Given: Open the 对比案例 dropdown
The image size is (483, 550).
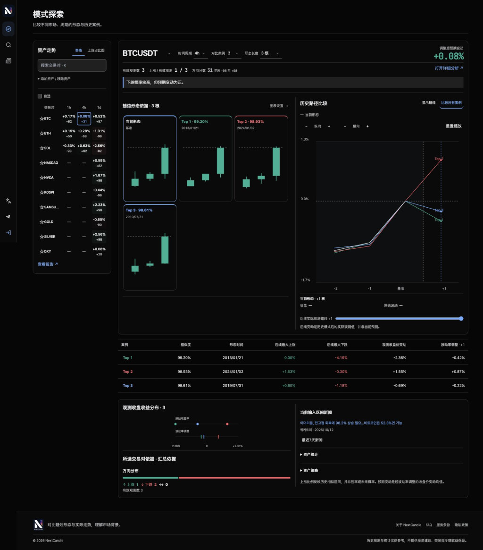Looking at the screenshot, I should [x=233, y=53].
